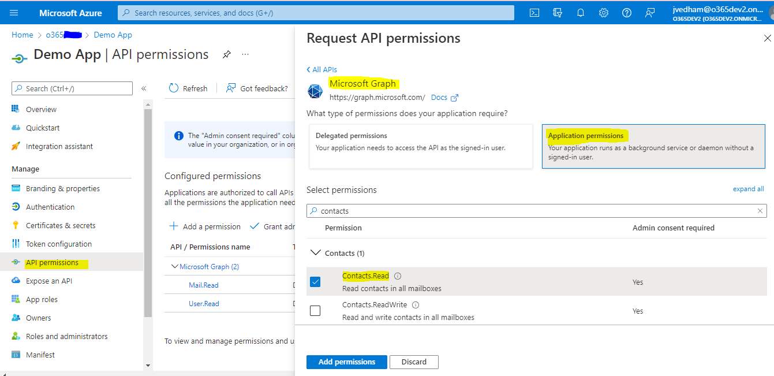The height and width of the screenshot is (376, 774).
Task: Click the Got feedback? toolbar item
Action: click(257, 88)
